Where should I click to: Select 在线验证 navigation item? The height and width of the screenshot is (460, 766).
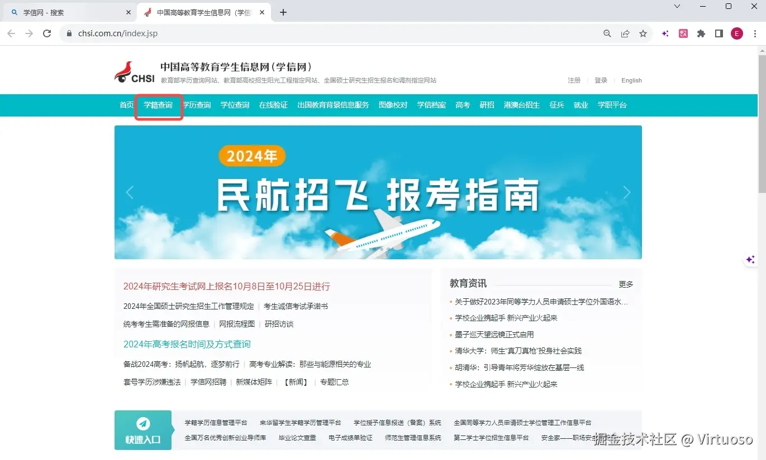(273, 105)
